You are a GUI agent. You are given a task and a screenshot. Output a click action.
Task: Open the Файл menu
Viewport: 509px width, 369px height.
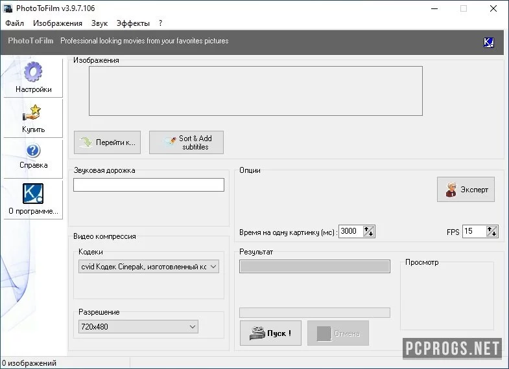(15, 23)
